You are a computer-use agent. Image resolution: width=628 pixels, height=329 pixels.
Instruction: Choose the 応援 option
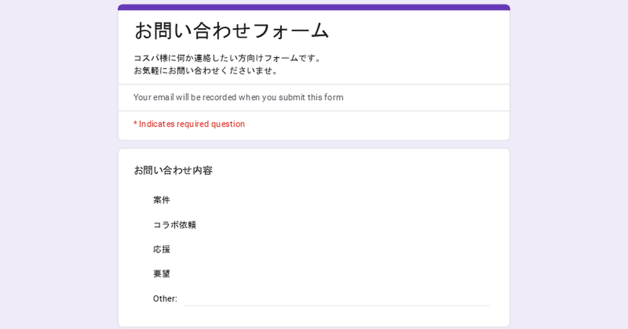(162, 250)
